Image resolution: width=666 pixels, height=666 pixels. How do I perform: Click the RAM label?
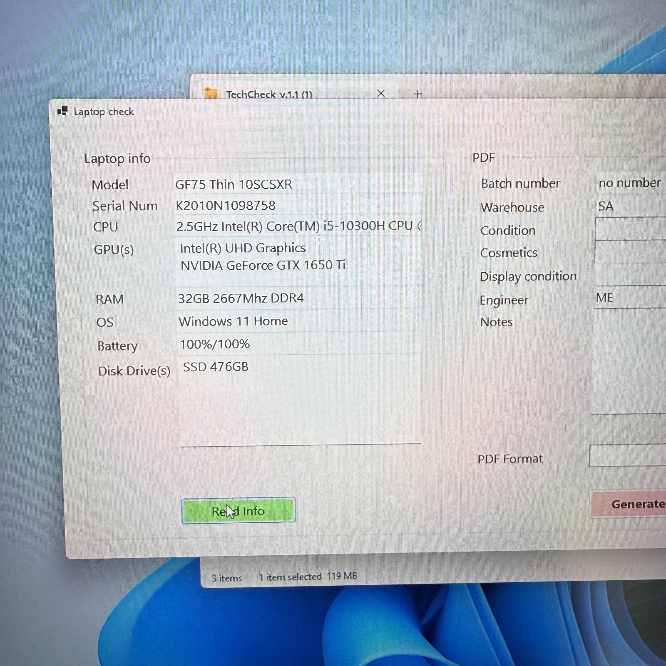coord(109,299)
